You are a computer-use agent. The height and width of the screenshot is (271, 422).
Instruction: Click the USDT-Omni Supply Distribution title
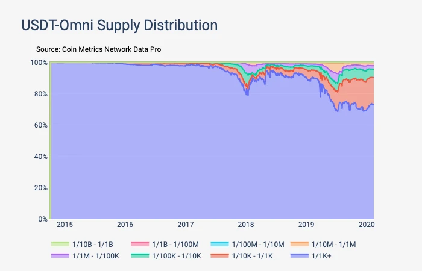tap(119, 25)
